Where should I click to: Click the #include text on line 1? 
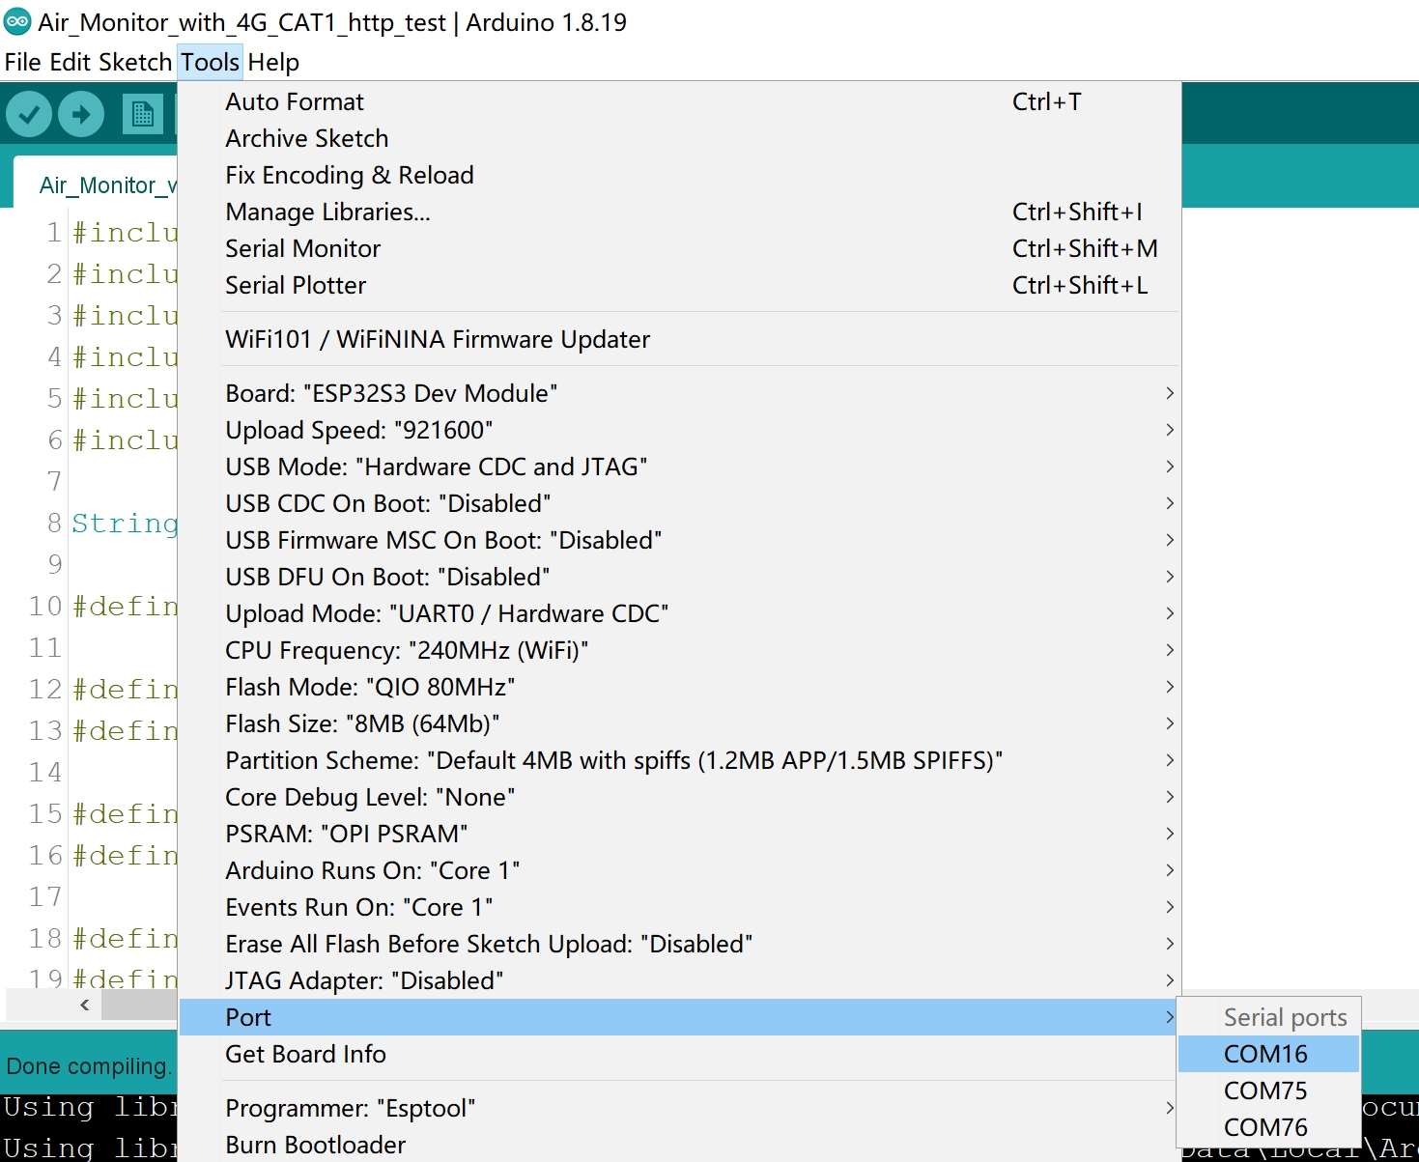pyautogui.click(x=125, y=232)
